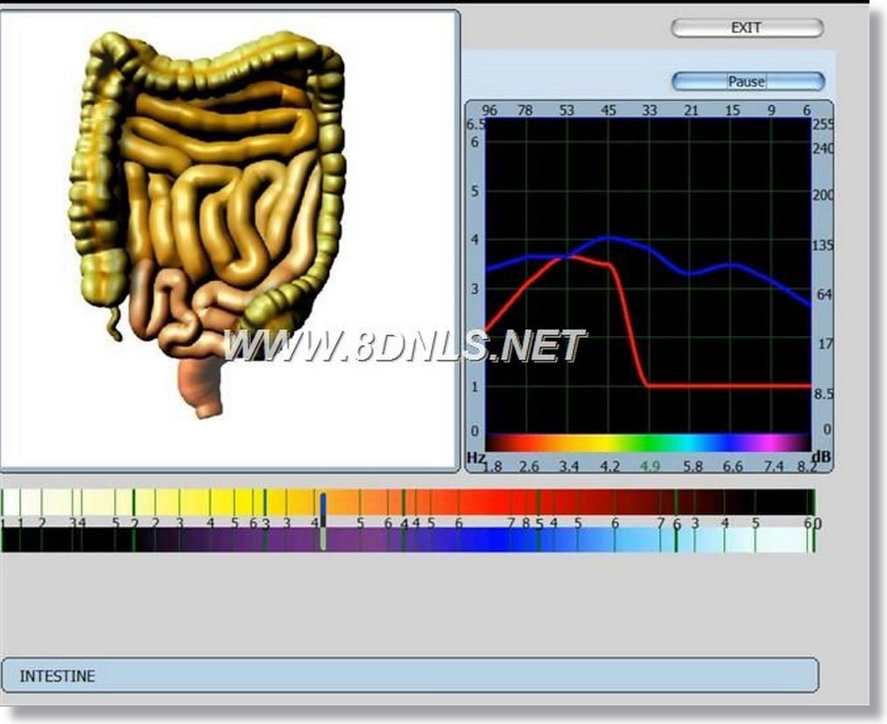Click the 4.2 frequency axis value

pos(609,467)
